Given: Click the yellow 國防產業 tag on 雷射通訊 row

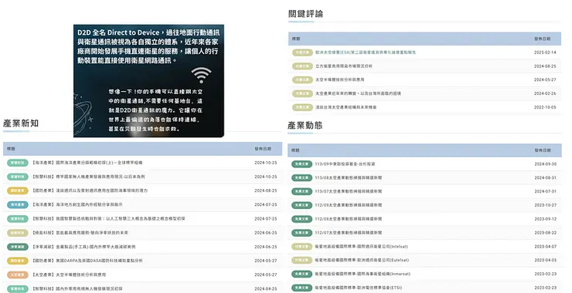Looking at the screenshot, I should [18, 190].
